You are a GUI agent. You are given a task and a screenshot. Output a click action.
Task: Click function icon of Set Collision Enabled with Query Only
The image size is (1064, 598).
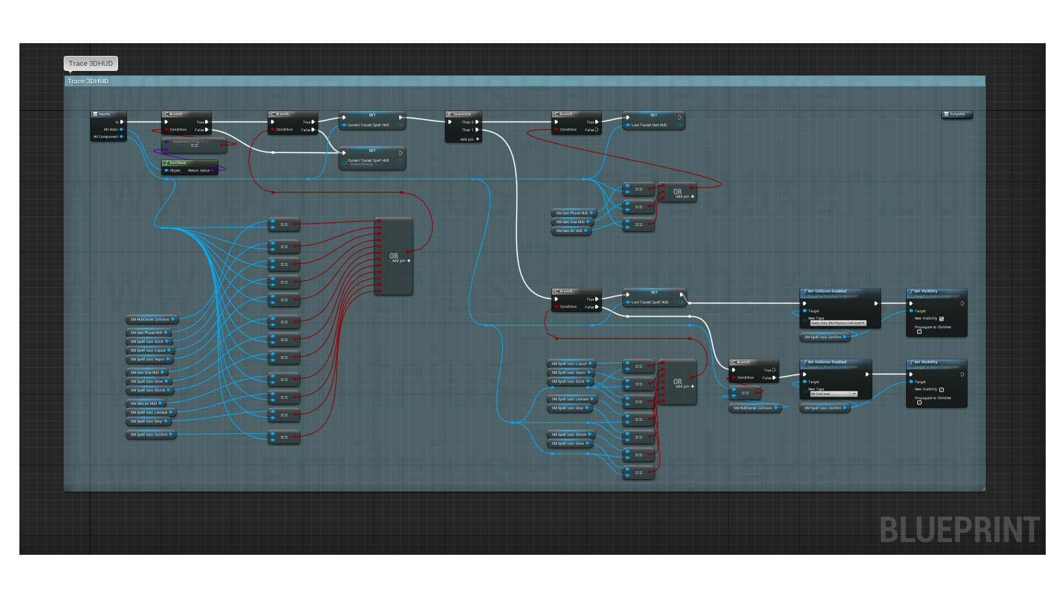(x=805, y=291)
